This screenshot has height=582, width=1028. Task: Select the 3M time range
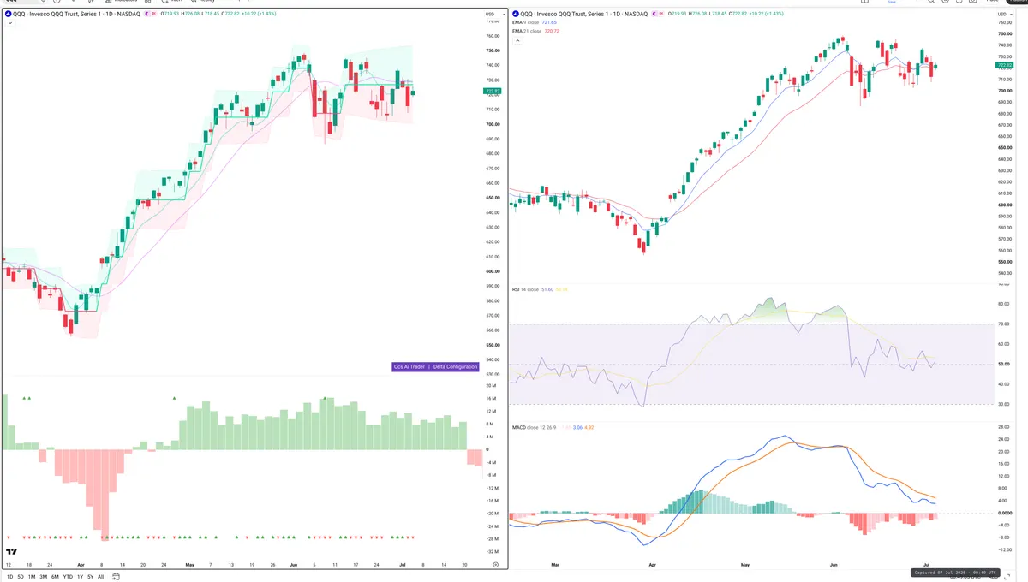pyautogui.click(x=44, y=577)
